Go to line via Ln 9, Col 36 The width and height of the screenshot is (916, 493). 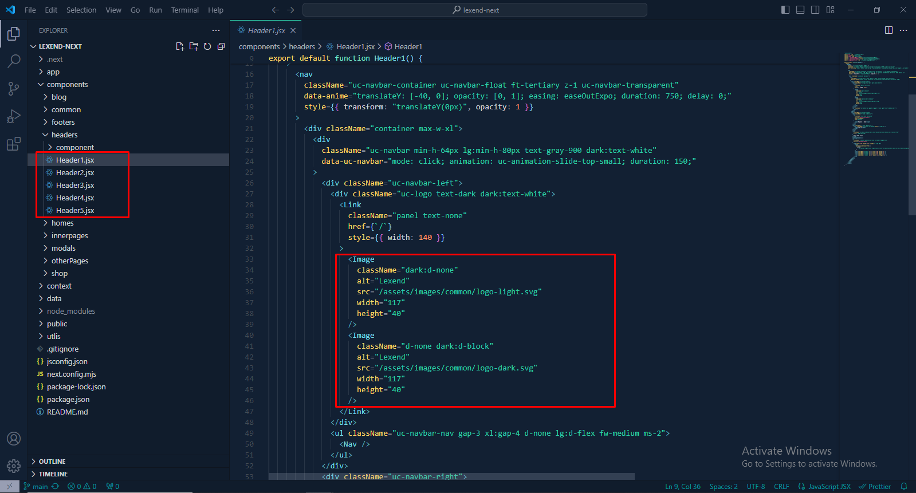pyautogui.click(x=683, y=486)
